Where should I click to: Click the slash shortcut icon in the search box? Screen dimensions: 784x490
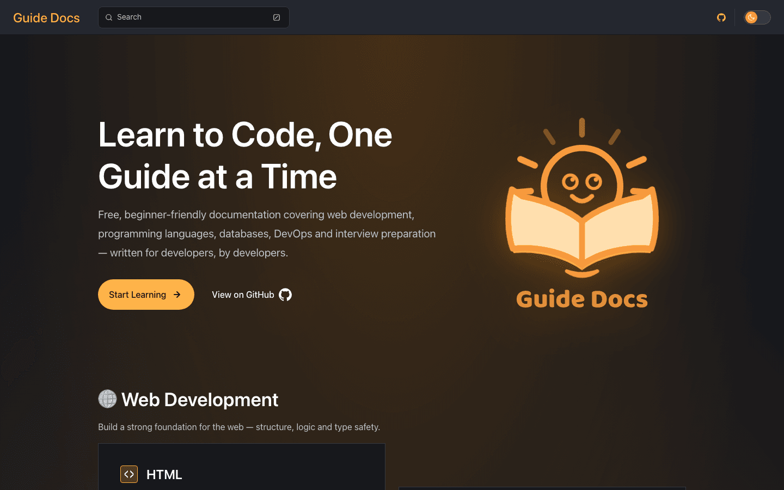(277, 17)
